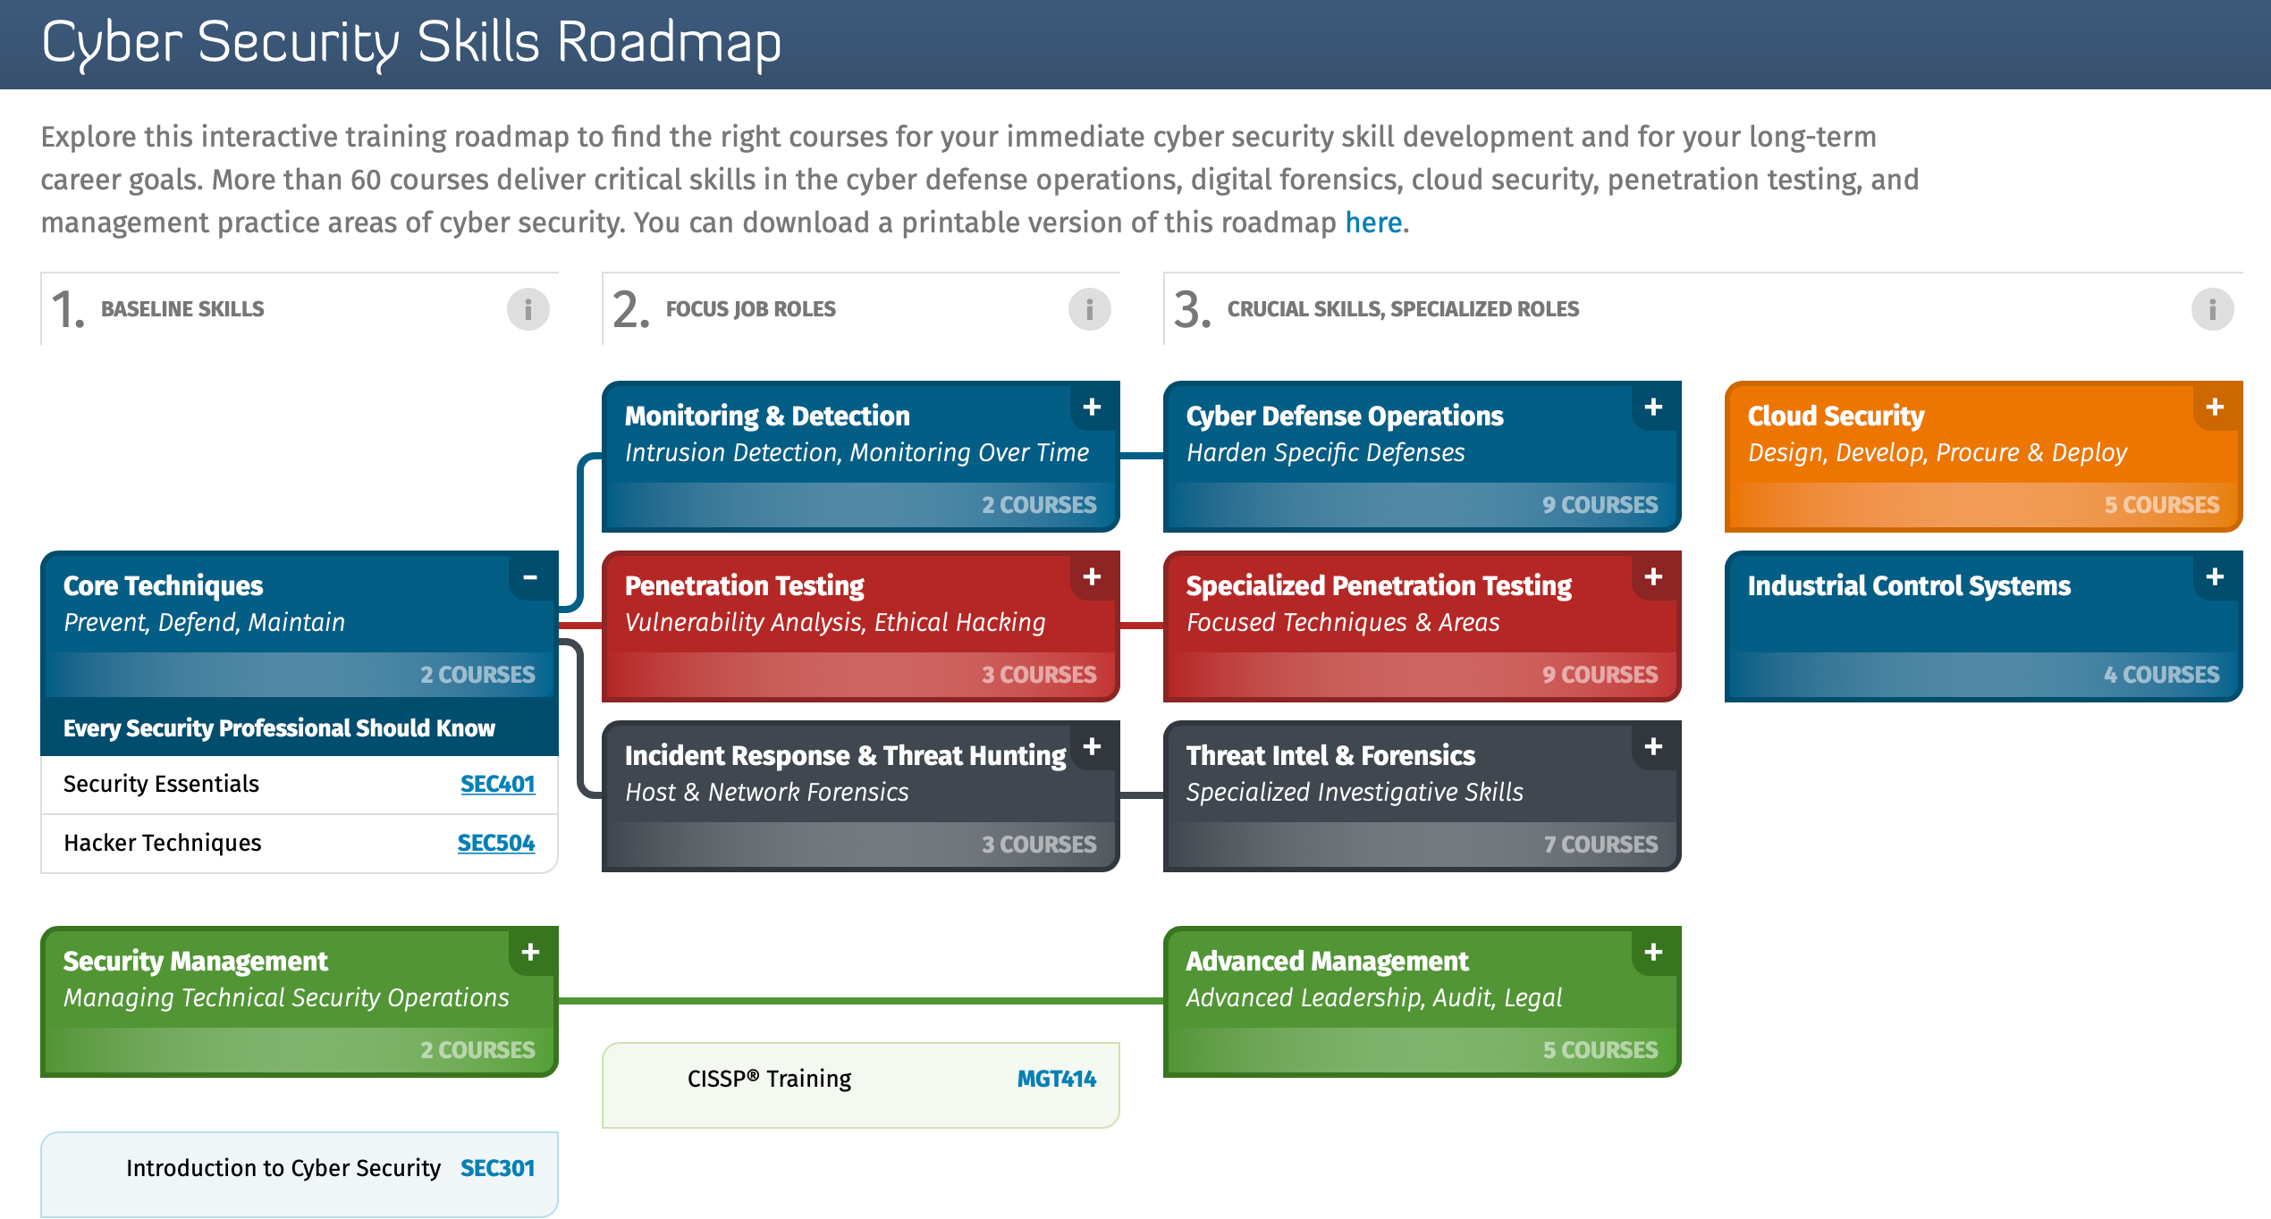This screenshot has height=1219, width=2271.
Task: Click the Monitoring & Detection title
Action: coord(767,416)
